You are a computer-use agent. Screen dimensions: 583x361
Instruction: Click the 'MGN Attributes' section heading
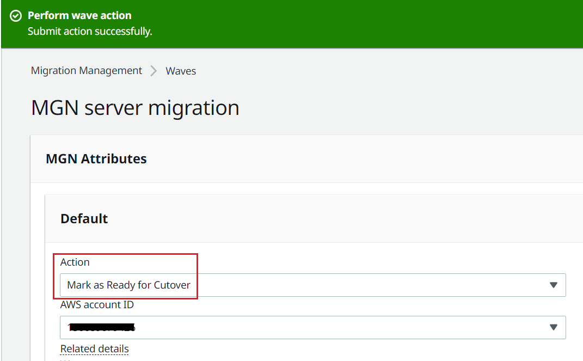click(96, 159)
